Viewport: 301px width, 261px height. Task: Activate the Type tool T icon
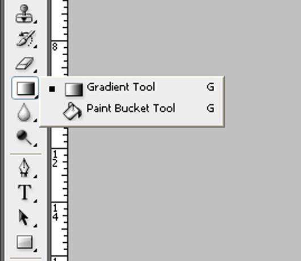tap(24, 193)
